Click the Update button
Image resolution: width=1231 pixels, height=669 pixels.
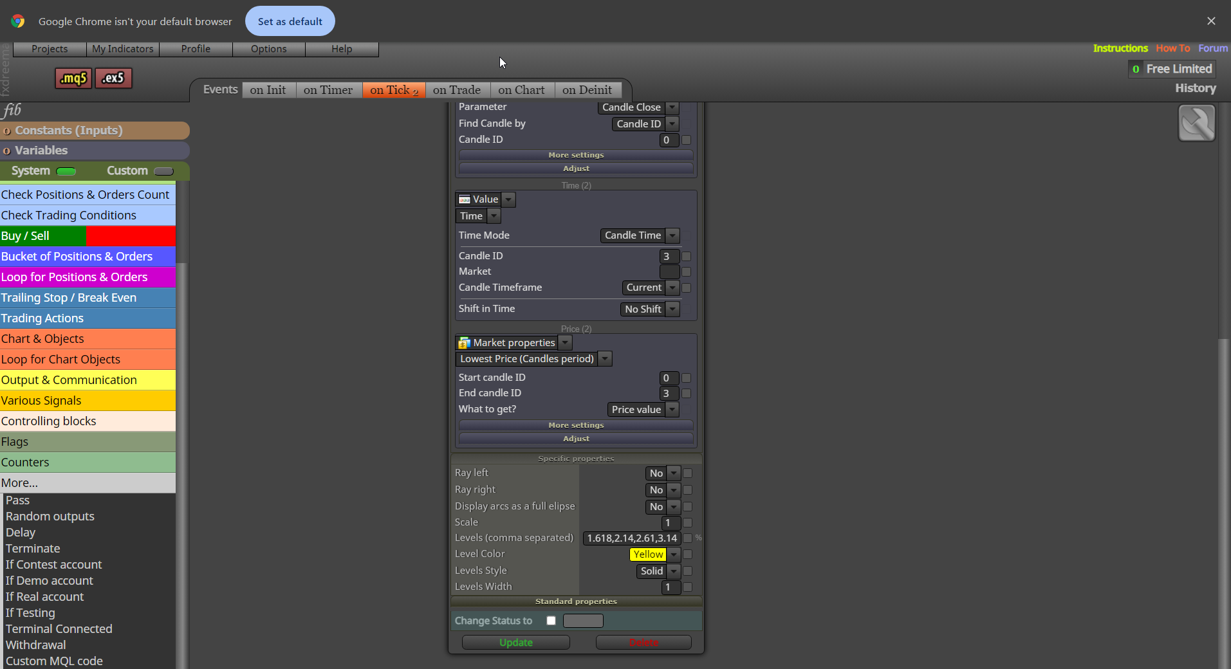pyautogui.click(x=516, y=643)
